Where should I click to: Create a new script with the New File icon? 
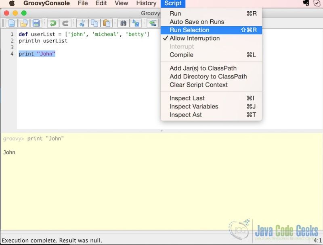pos(12,23)
